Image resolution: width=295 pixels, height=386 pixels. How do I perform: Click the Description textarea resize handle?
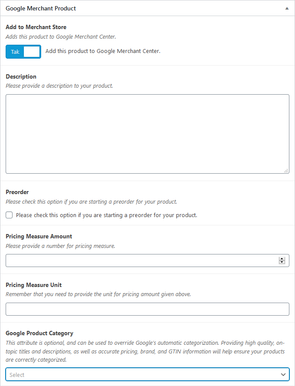[286, 171]
